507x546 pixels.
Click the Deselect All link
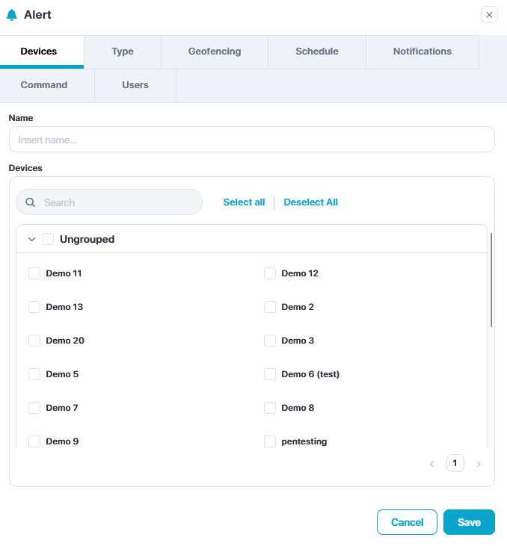tap(310, 202)
